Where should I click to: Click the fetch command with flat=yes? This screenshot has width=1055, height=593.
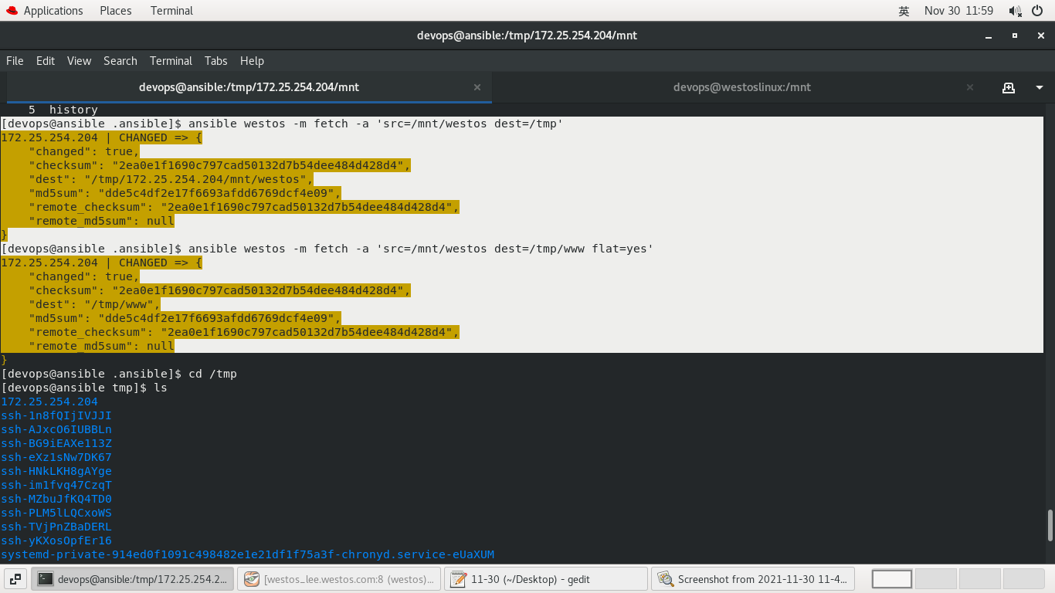[x=327, y=249]
